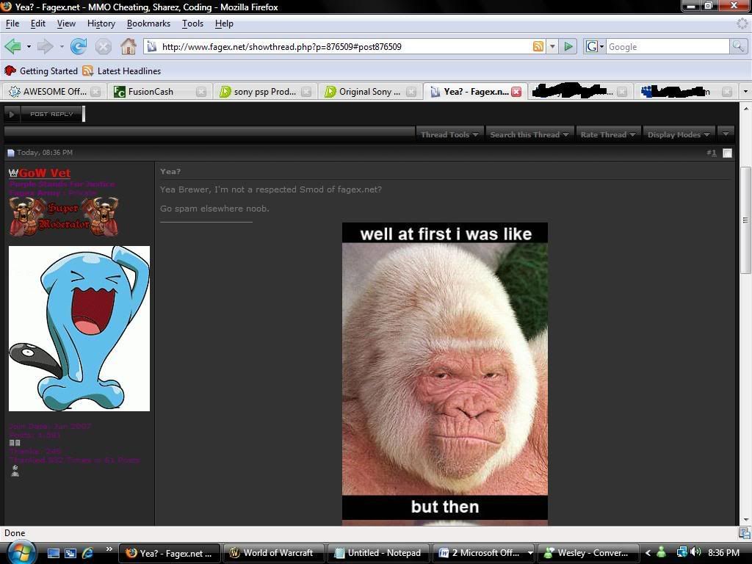Switch to the Original Sony tab
The width and height of the screenshot is (752, 564).
click(x=369, y=92)
